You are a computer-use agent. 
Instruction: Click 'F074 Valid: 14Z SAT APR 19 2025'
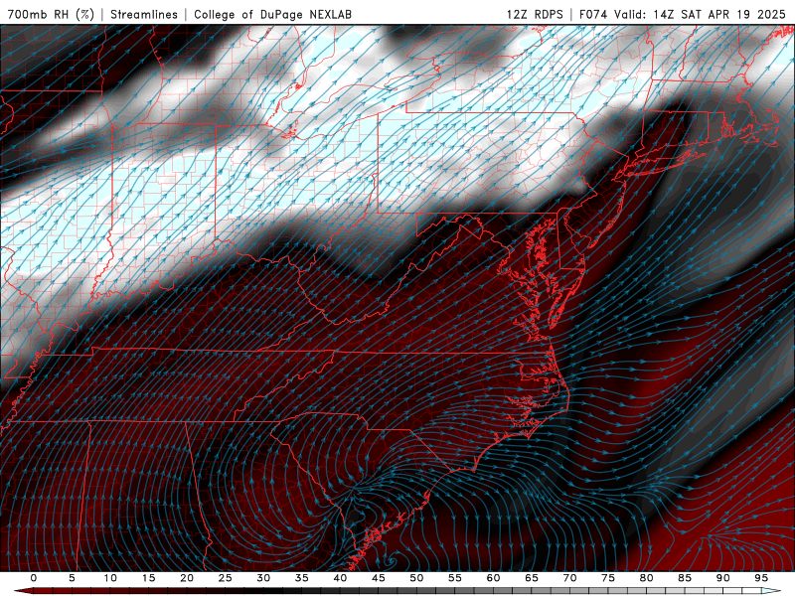[682, 14]
